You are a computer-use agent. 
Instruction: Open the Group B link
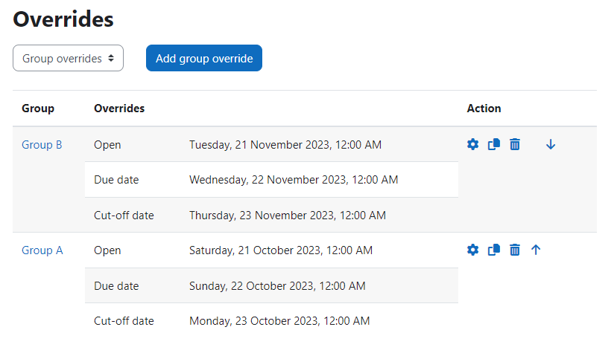point(42,145)
